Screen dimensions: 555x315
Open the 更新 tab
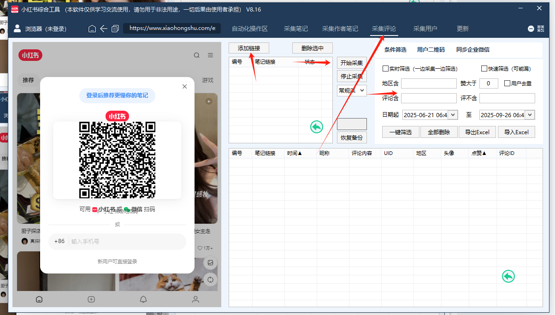(x=463, y=29)
